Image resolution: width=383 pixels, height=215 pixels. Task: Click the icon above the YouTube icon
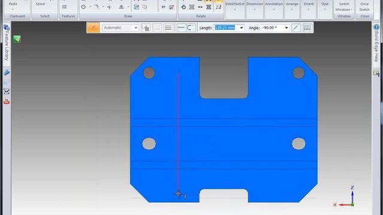click(x=7, y=91)
